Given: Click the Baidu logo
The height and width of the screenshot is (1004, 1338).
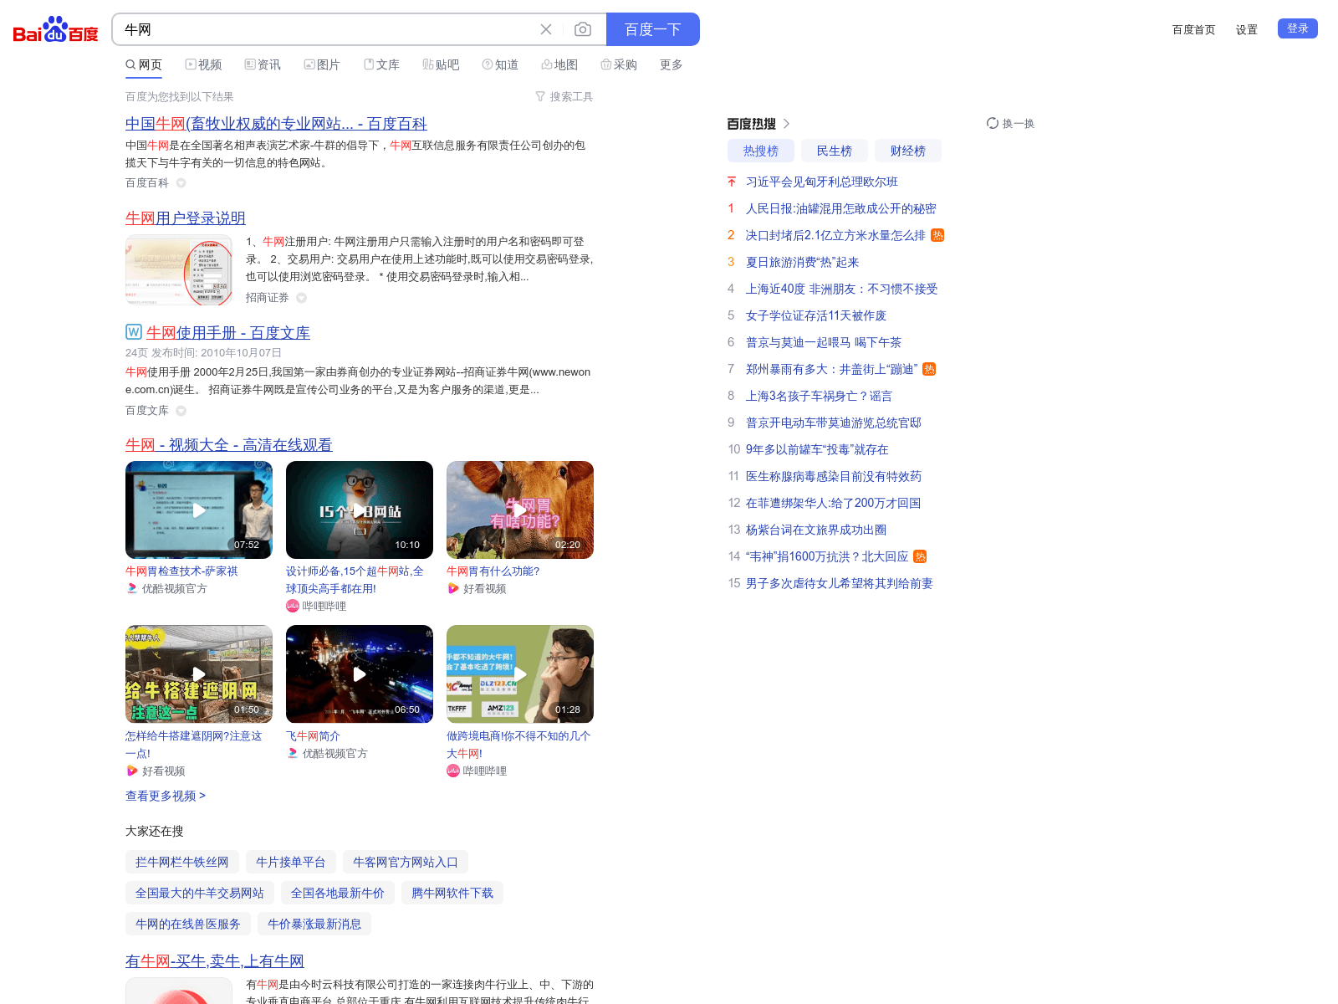Looking at the screenshot, I should (x=55, y=30).
